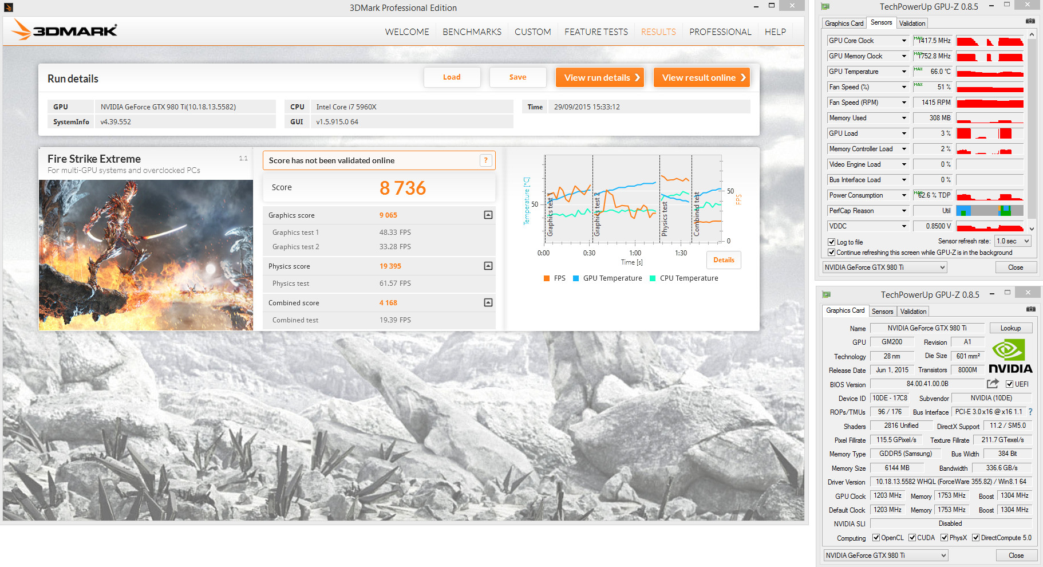Click the GPU-Z Sensors window title icon
The width and height of the screenshot is (1043, 567).
[825, 7]
